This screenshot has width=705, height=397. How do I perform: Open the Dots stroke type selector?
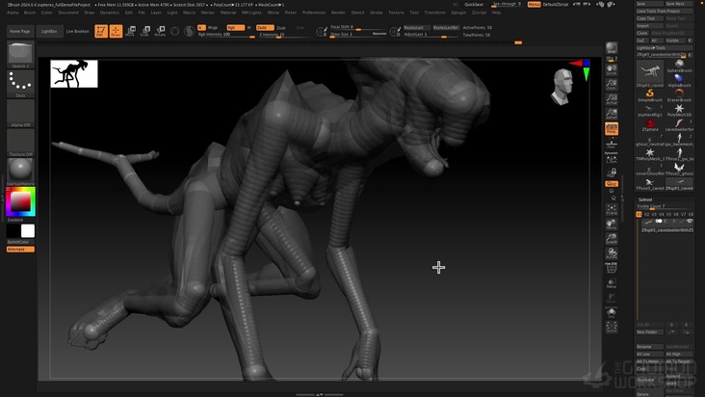20,84
